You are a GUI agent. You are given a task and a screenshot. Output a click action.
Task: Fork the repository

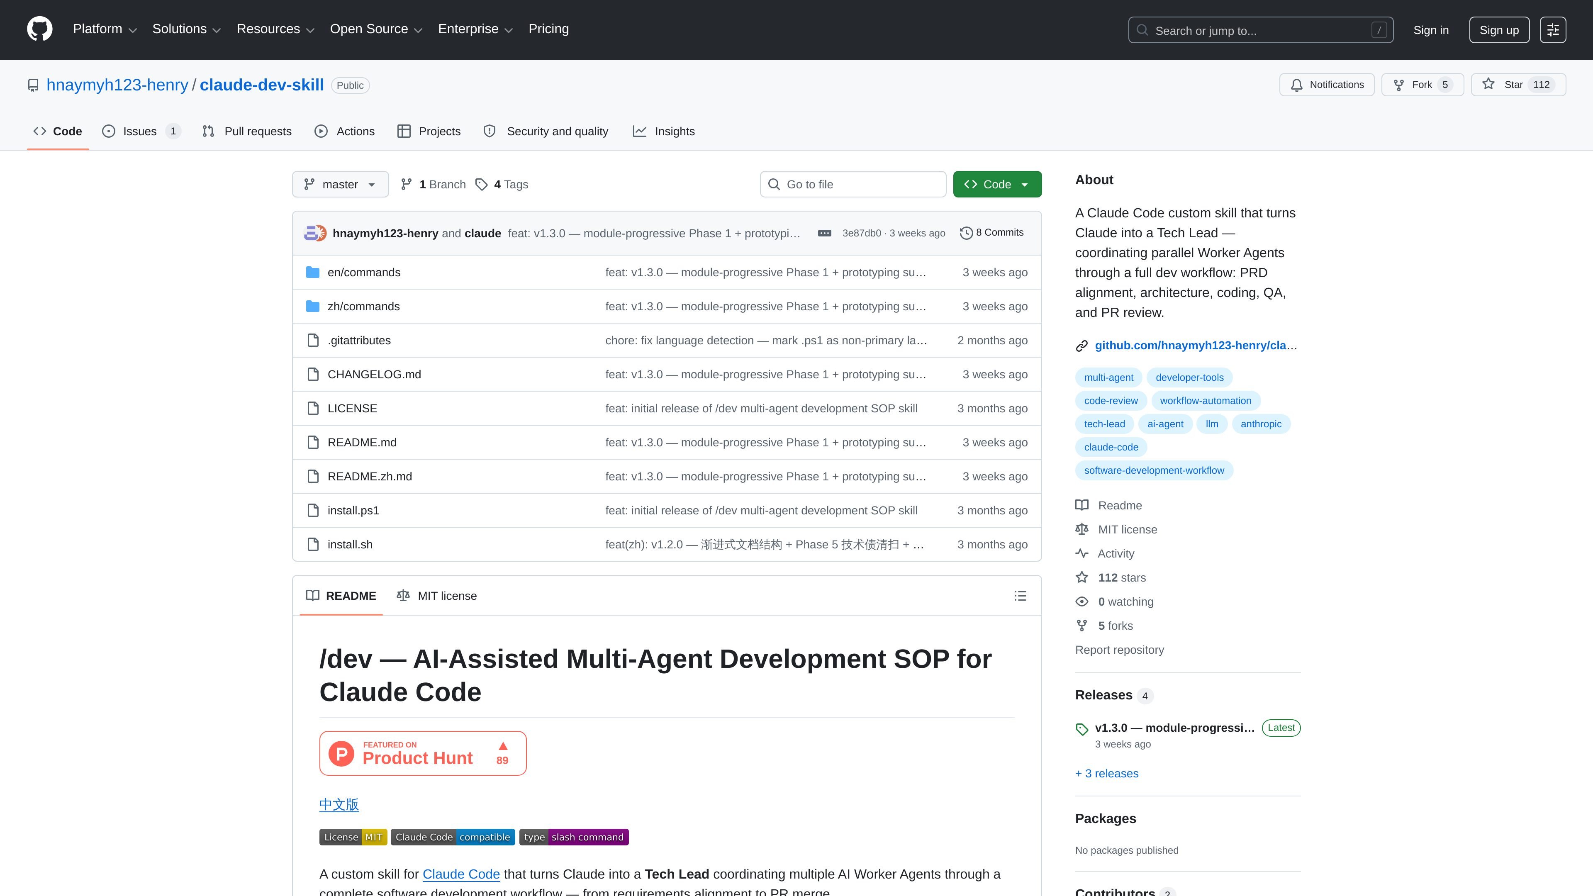[1422, 85]
